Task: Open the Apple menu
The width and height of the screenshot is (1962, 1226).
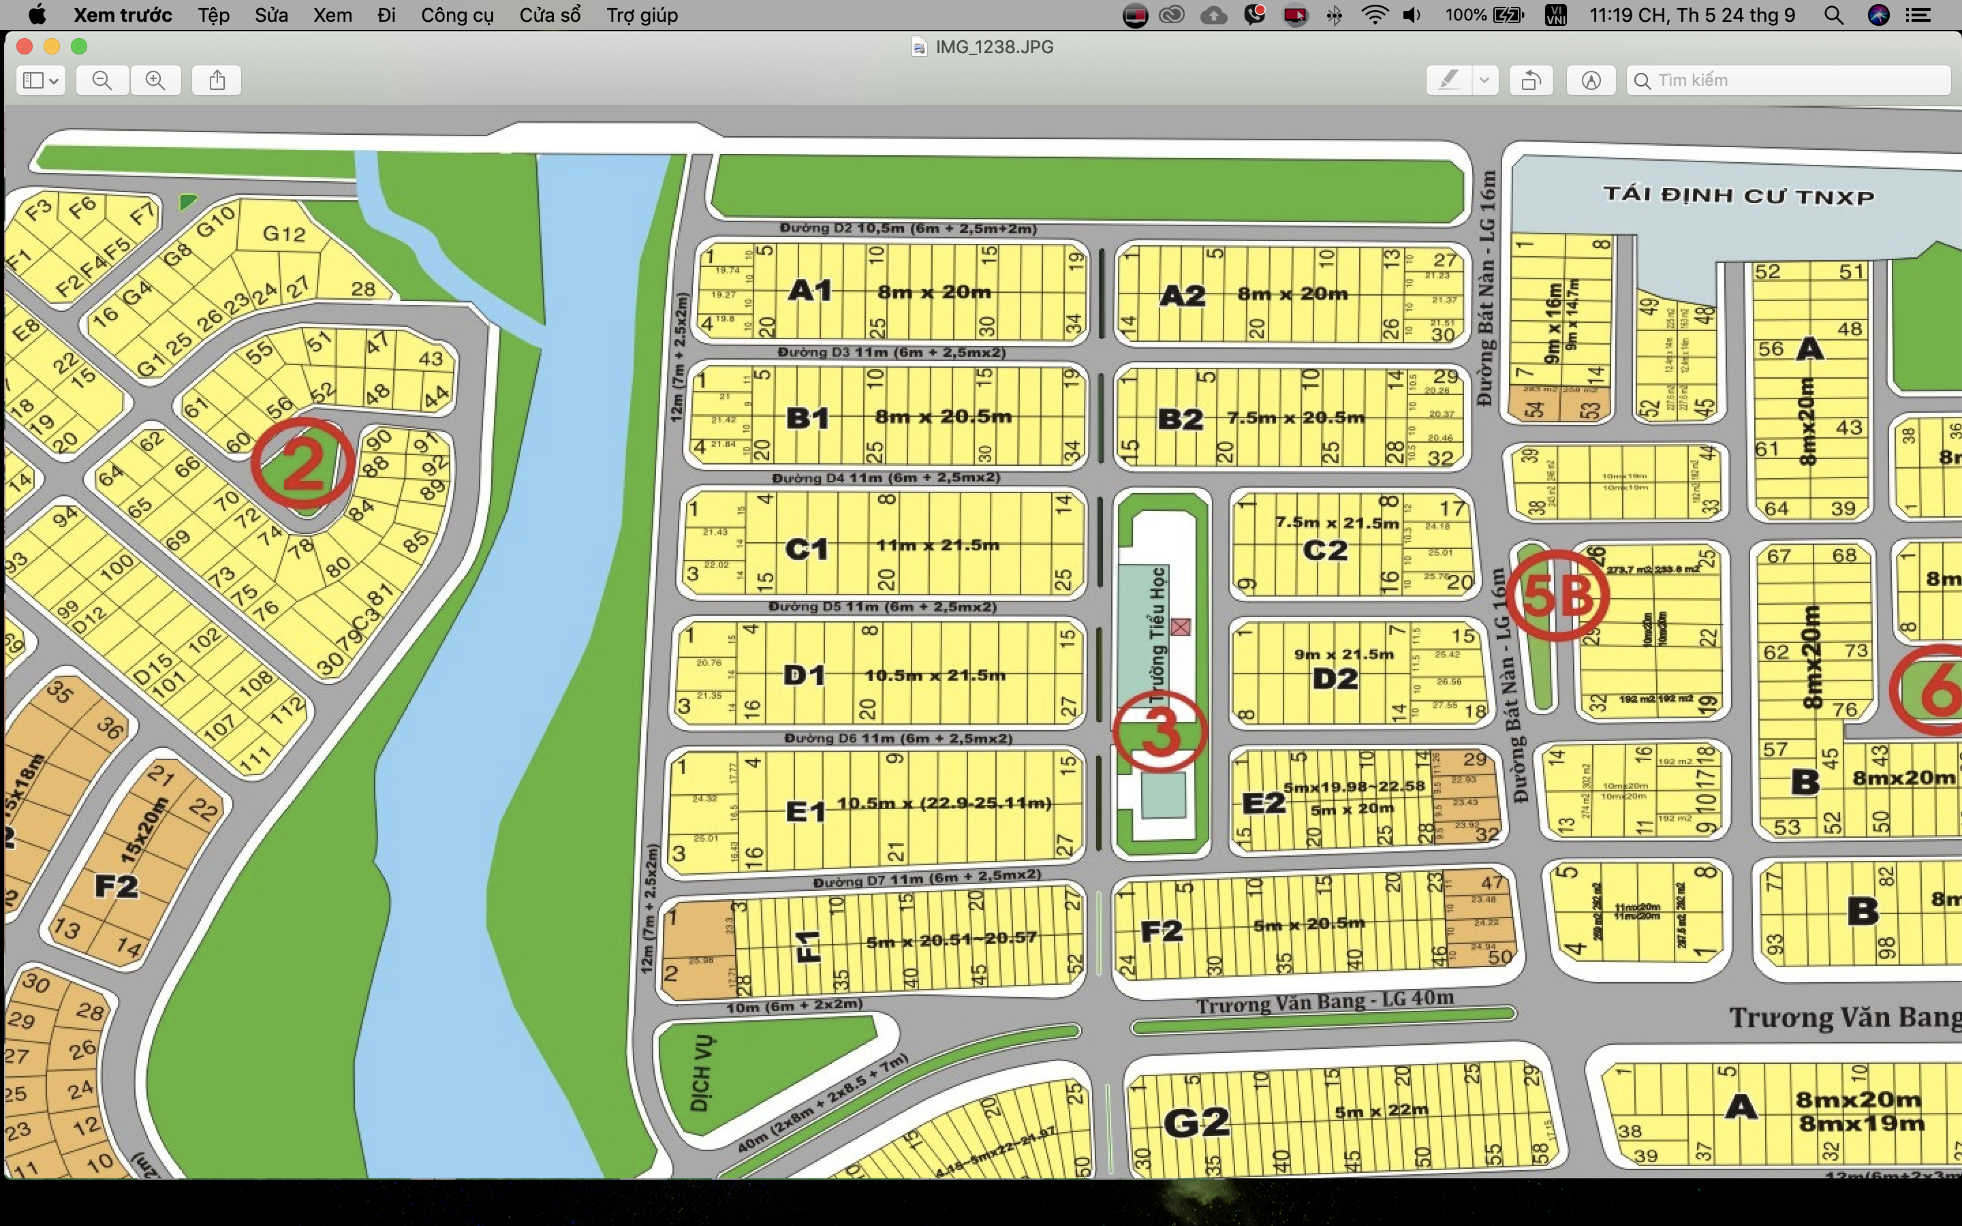Action: 37,14
